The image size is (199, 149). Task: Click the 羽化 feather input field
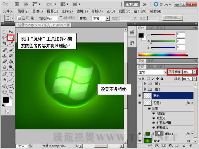pyautogui.click(x=52, y=18)
